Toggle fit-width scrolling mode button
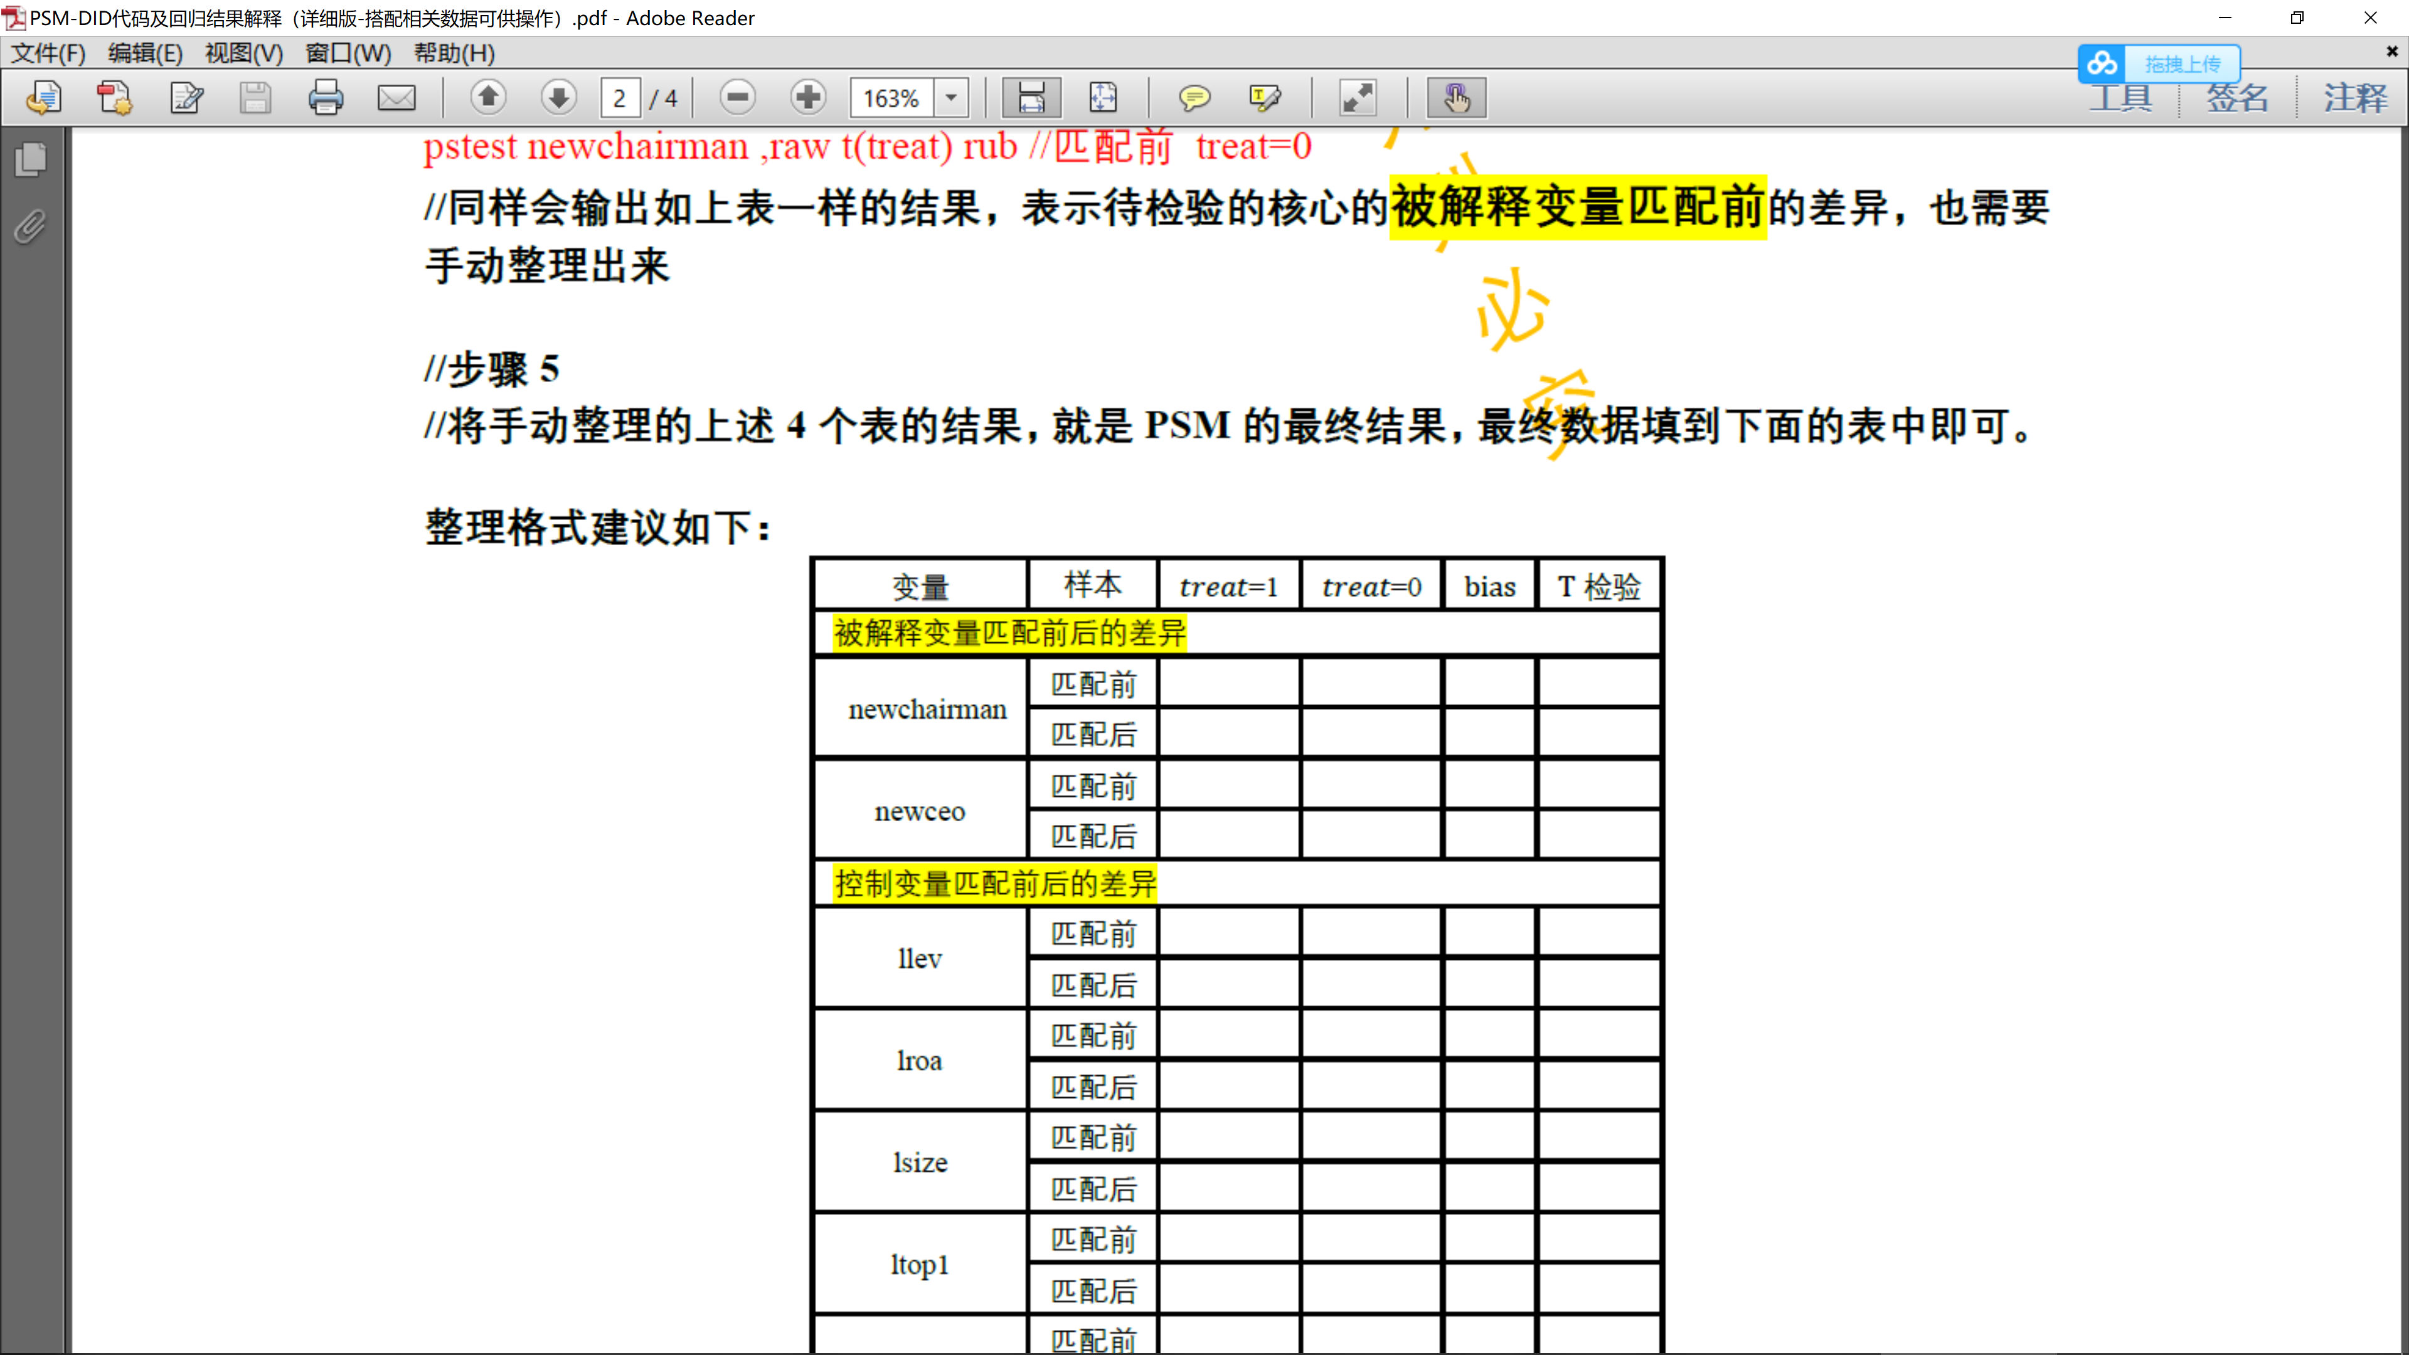 [x=1031, y=97]
